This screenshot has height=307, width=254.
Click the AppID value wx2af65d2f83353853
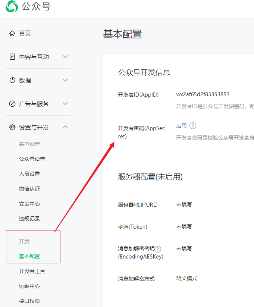tap(203, 94)
